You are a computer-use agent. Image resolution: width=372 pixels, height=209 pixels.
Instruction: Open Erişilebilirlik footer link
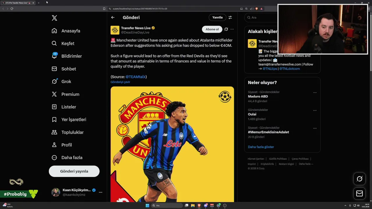click(267, 164)
